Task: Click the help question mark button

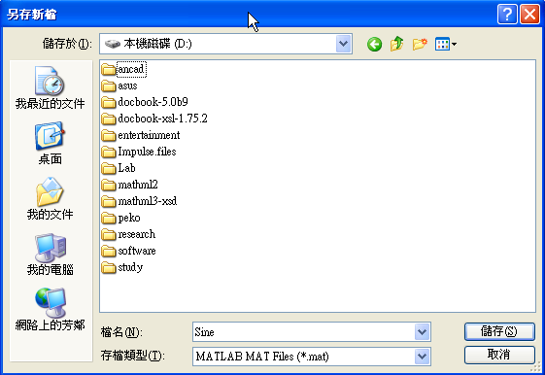Action: click(x=507, y=15)
